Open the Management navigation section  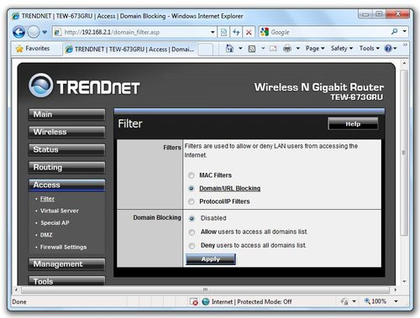click(x=66, y=264)
